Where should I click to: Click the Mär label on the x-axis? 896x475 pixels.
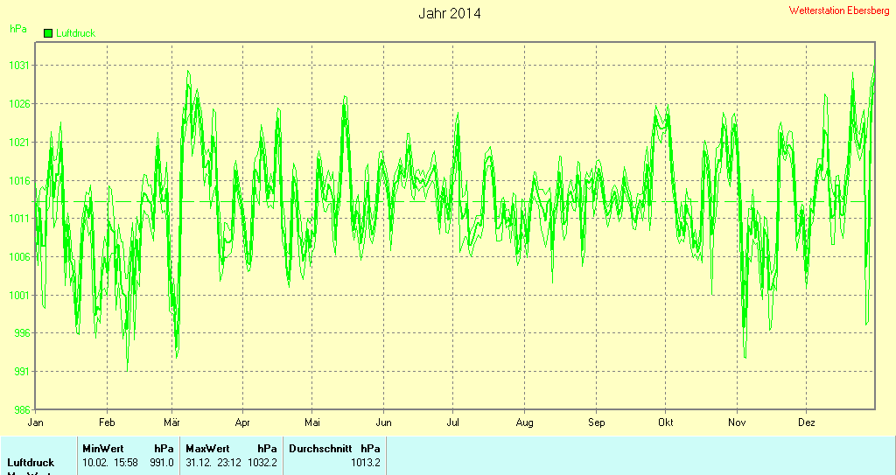pyautogui.click(x=171, y=423)
